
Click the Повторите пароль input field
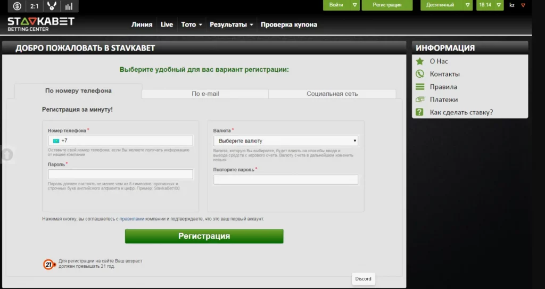pos(286,179)
